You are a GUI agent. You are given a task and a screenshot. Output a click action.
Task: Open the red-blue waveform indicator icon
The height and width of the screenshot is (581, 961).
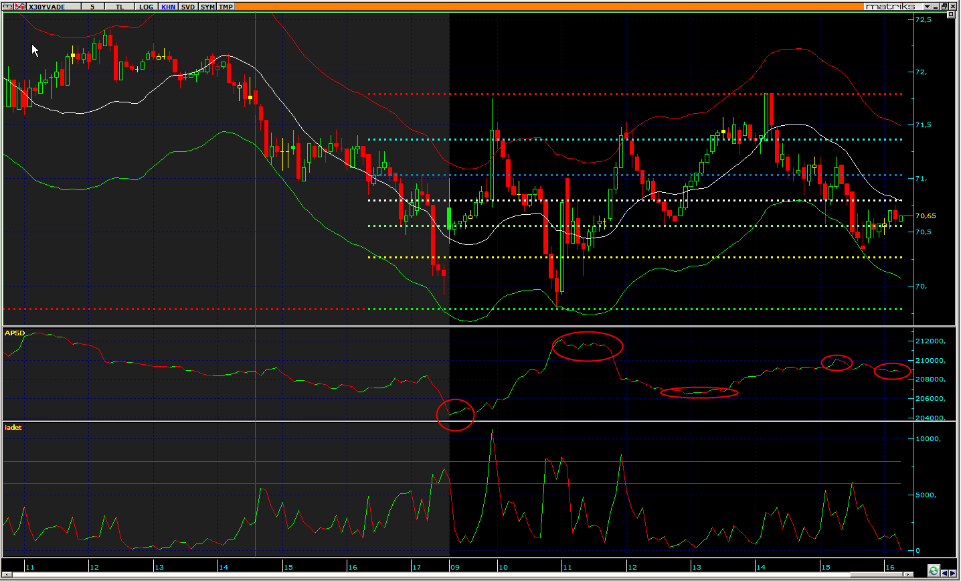point(20,7)
